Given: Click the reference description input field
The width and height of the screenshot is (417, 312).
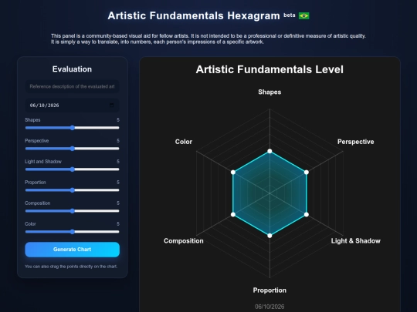Looking at the screenshot, I should 72,86.
